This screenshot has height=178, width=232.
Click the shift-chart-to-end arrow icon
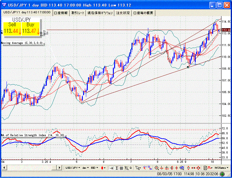(112, 168)
